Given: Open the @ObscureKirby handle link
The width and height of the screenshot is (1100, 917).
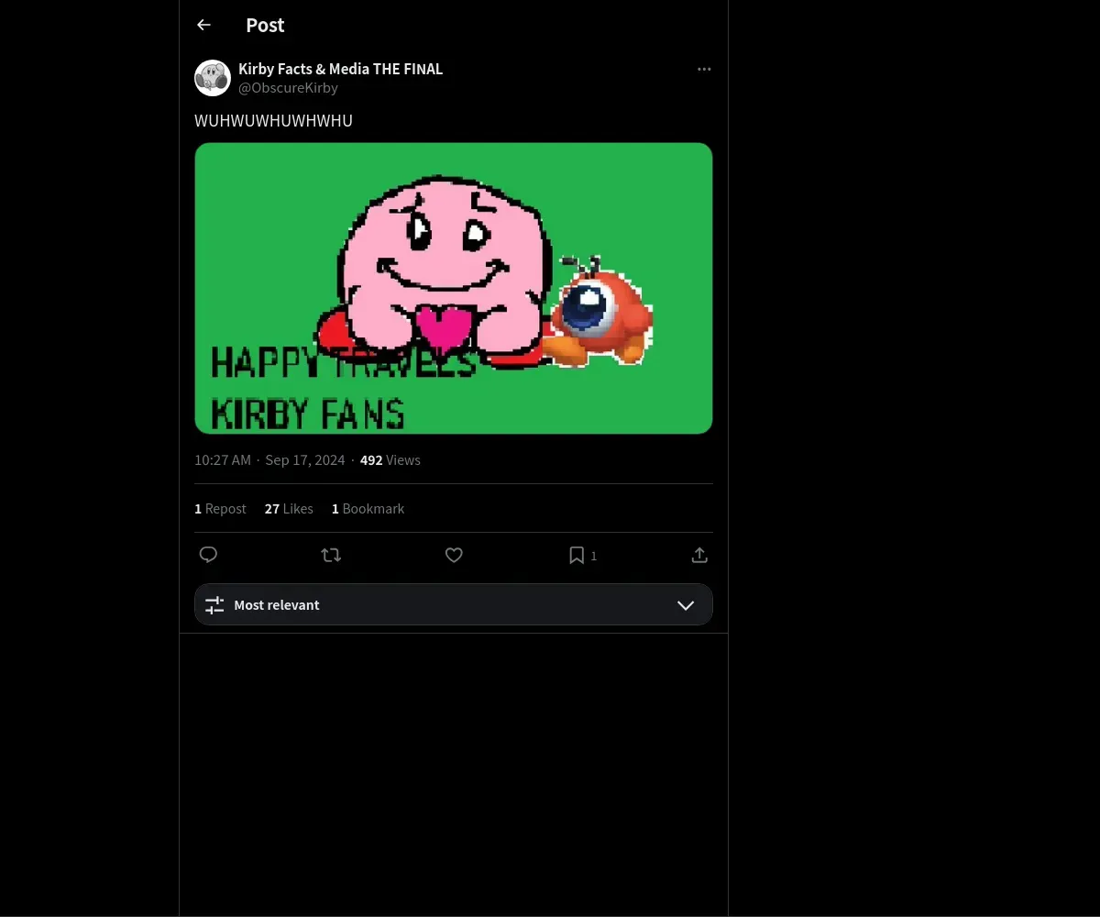Looking at the screenshot, I should click(x=288, y=88).
